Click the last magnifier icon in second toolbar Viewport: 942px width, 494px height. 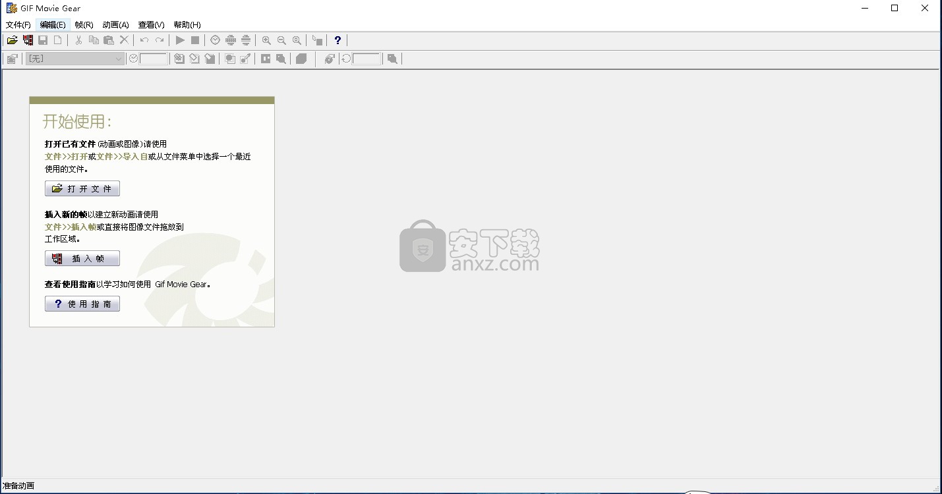[x=392, y=59]
